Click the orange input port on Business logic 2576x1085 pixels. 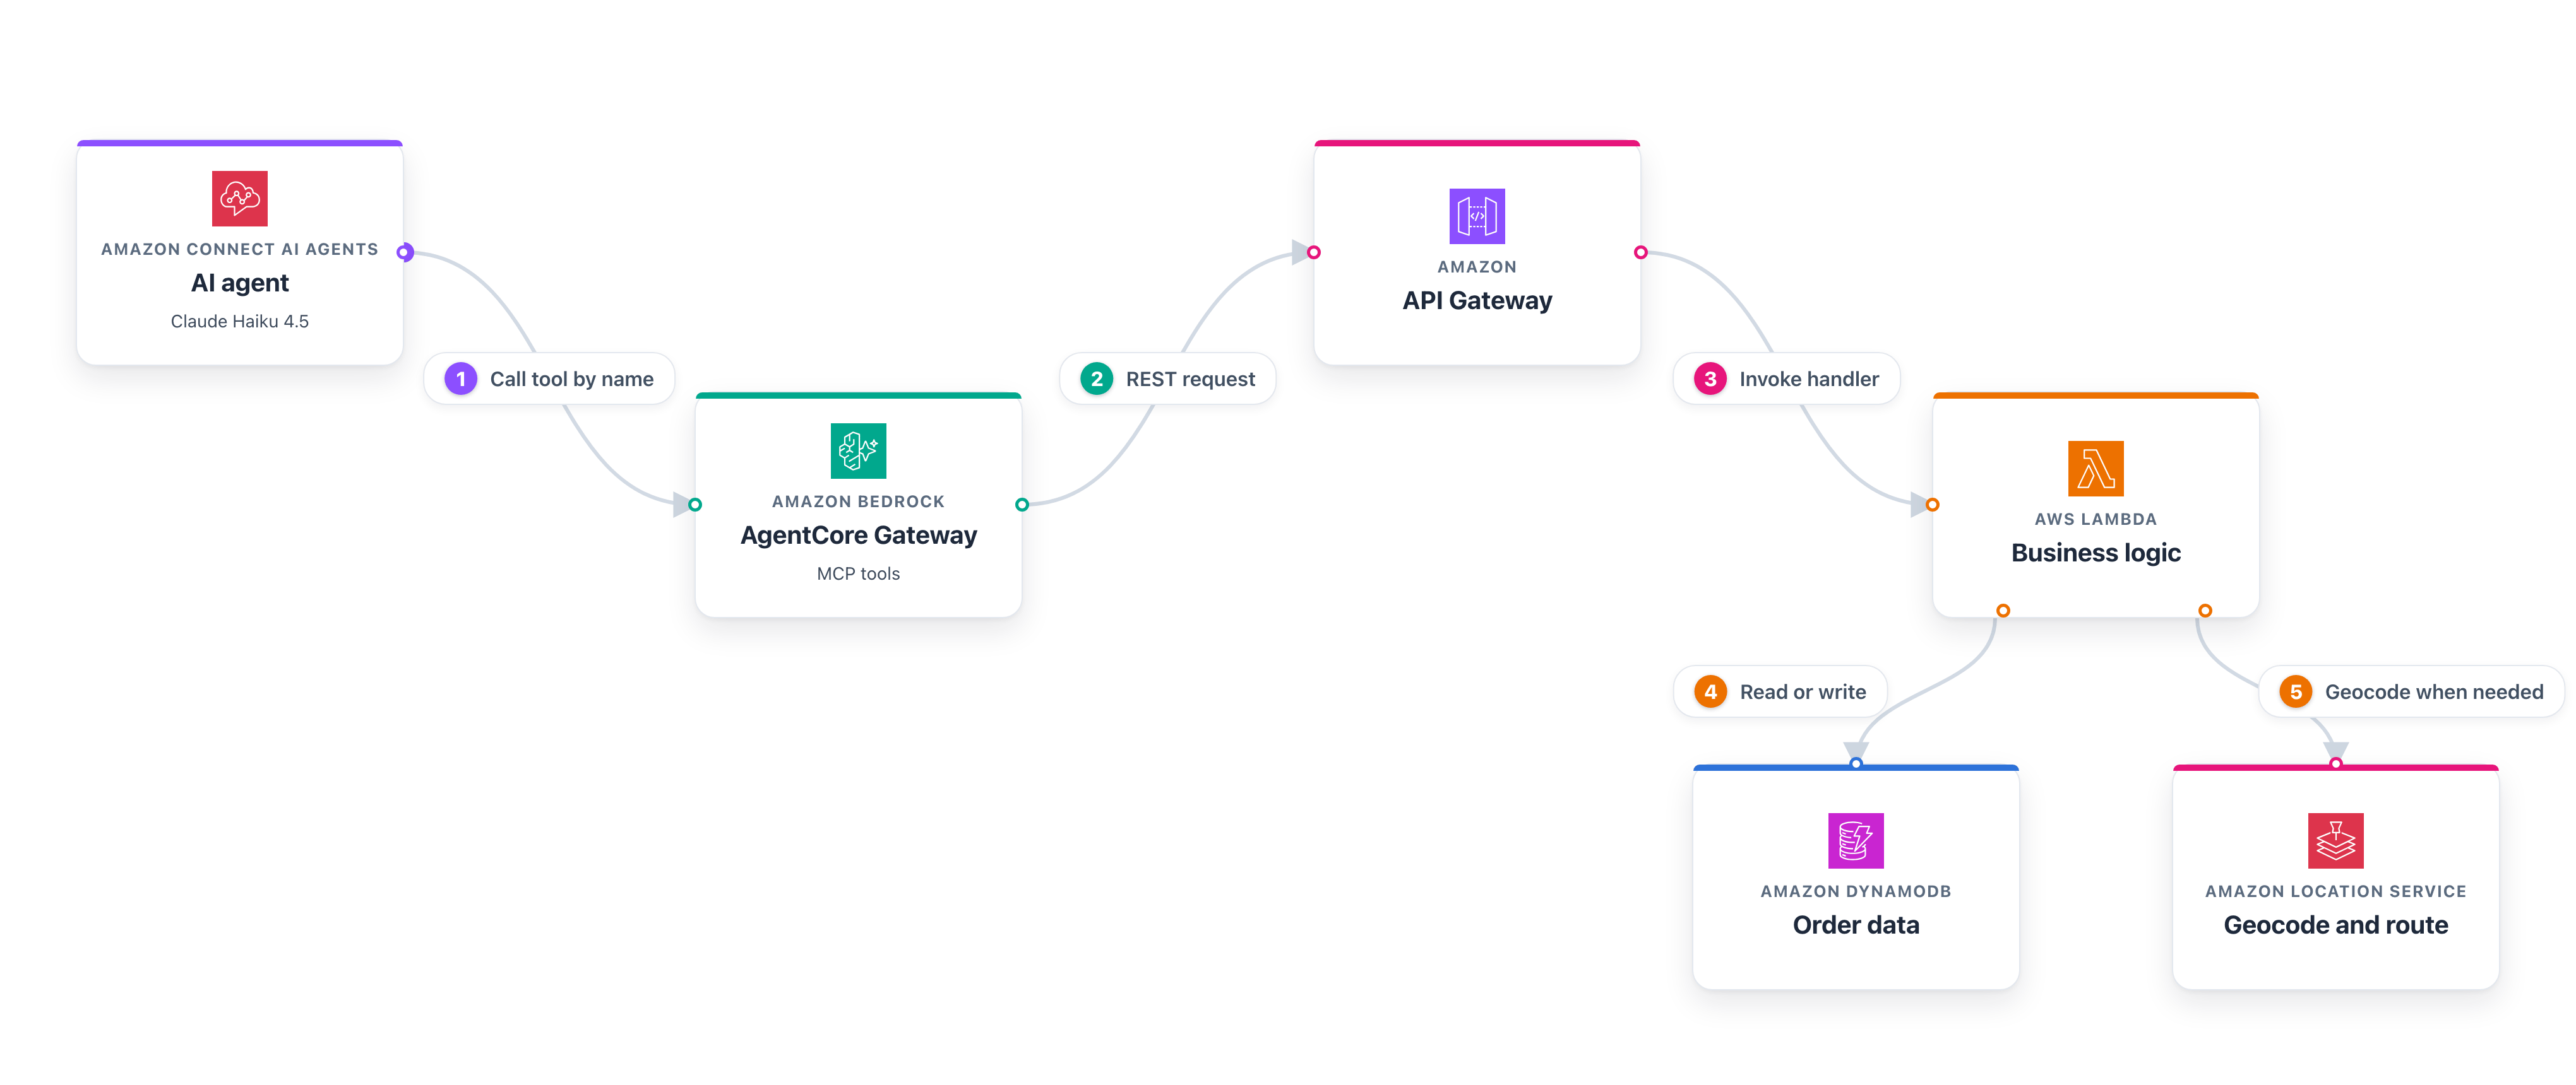point(1933,505)
